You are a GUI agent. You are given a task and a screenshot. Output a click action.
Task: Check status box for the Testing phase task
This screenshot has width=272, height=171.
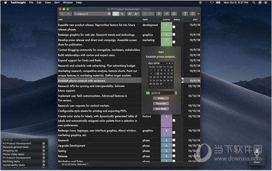point(174,151)
